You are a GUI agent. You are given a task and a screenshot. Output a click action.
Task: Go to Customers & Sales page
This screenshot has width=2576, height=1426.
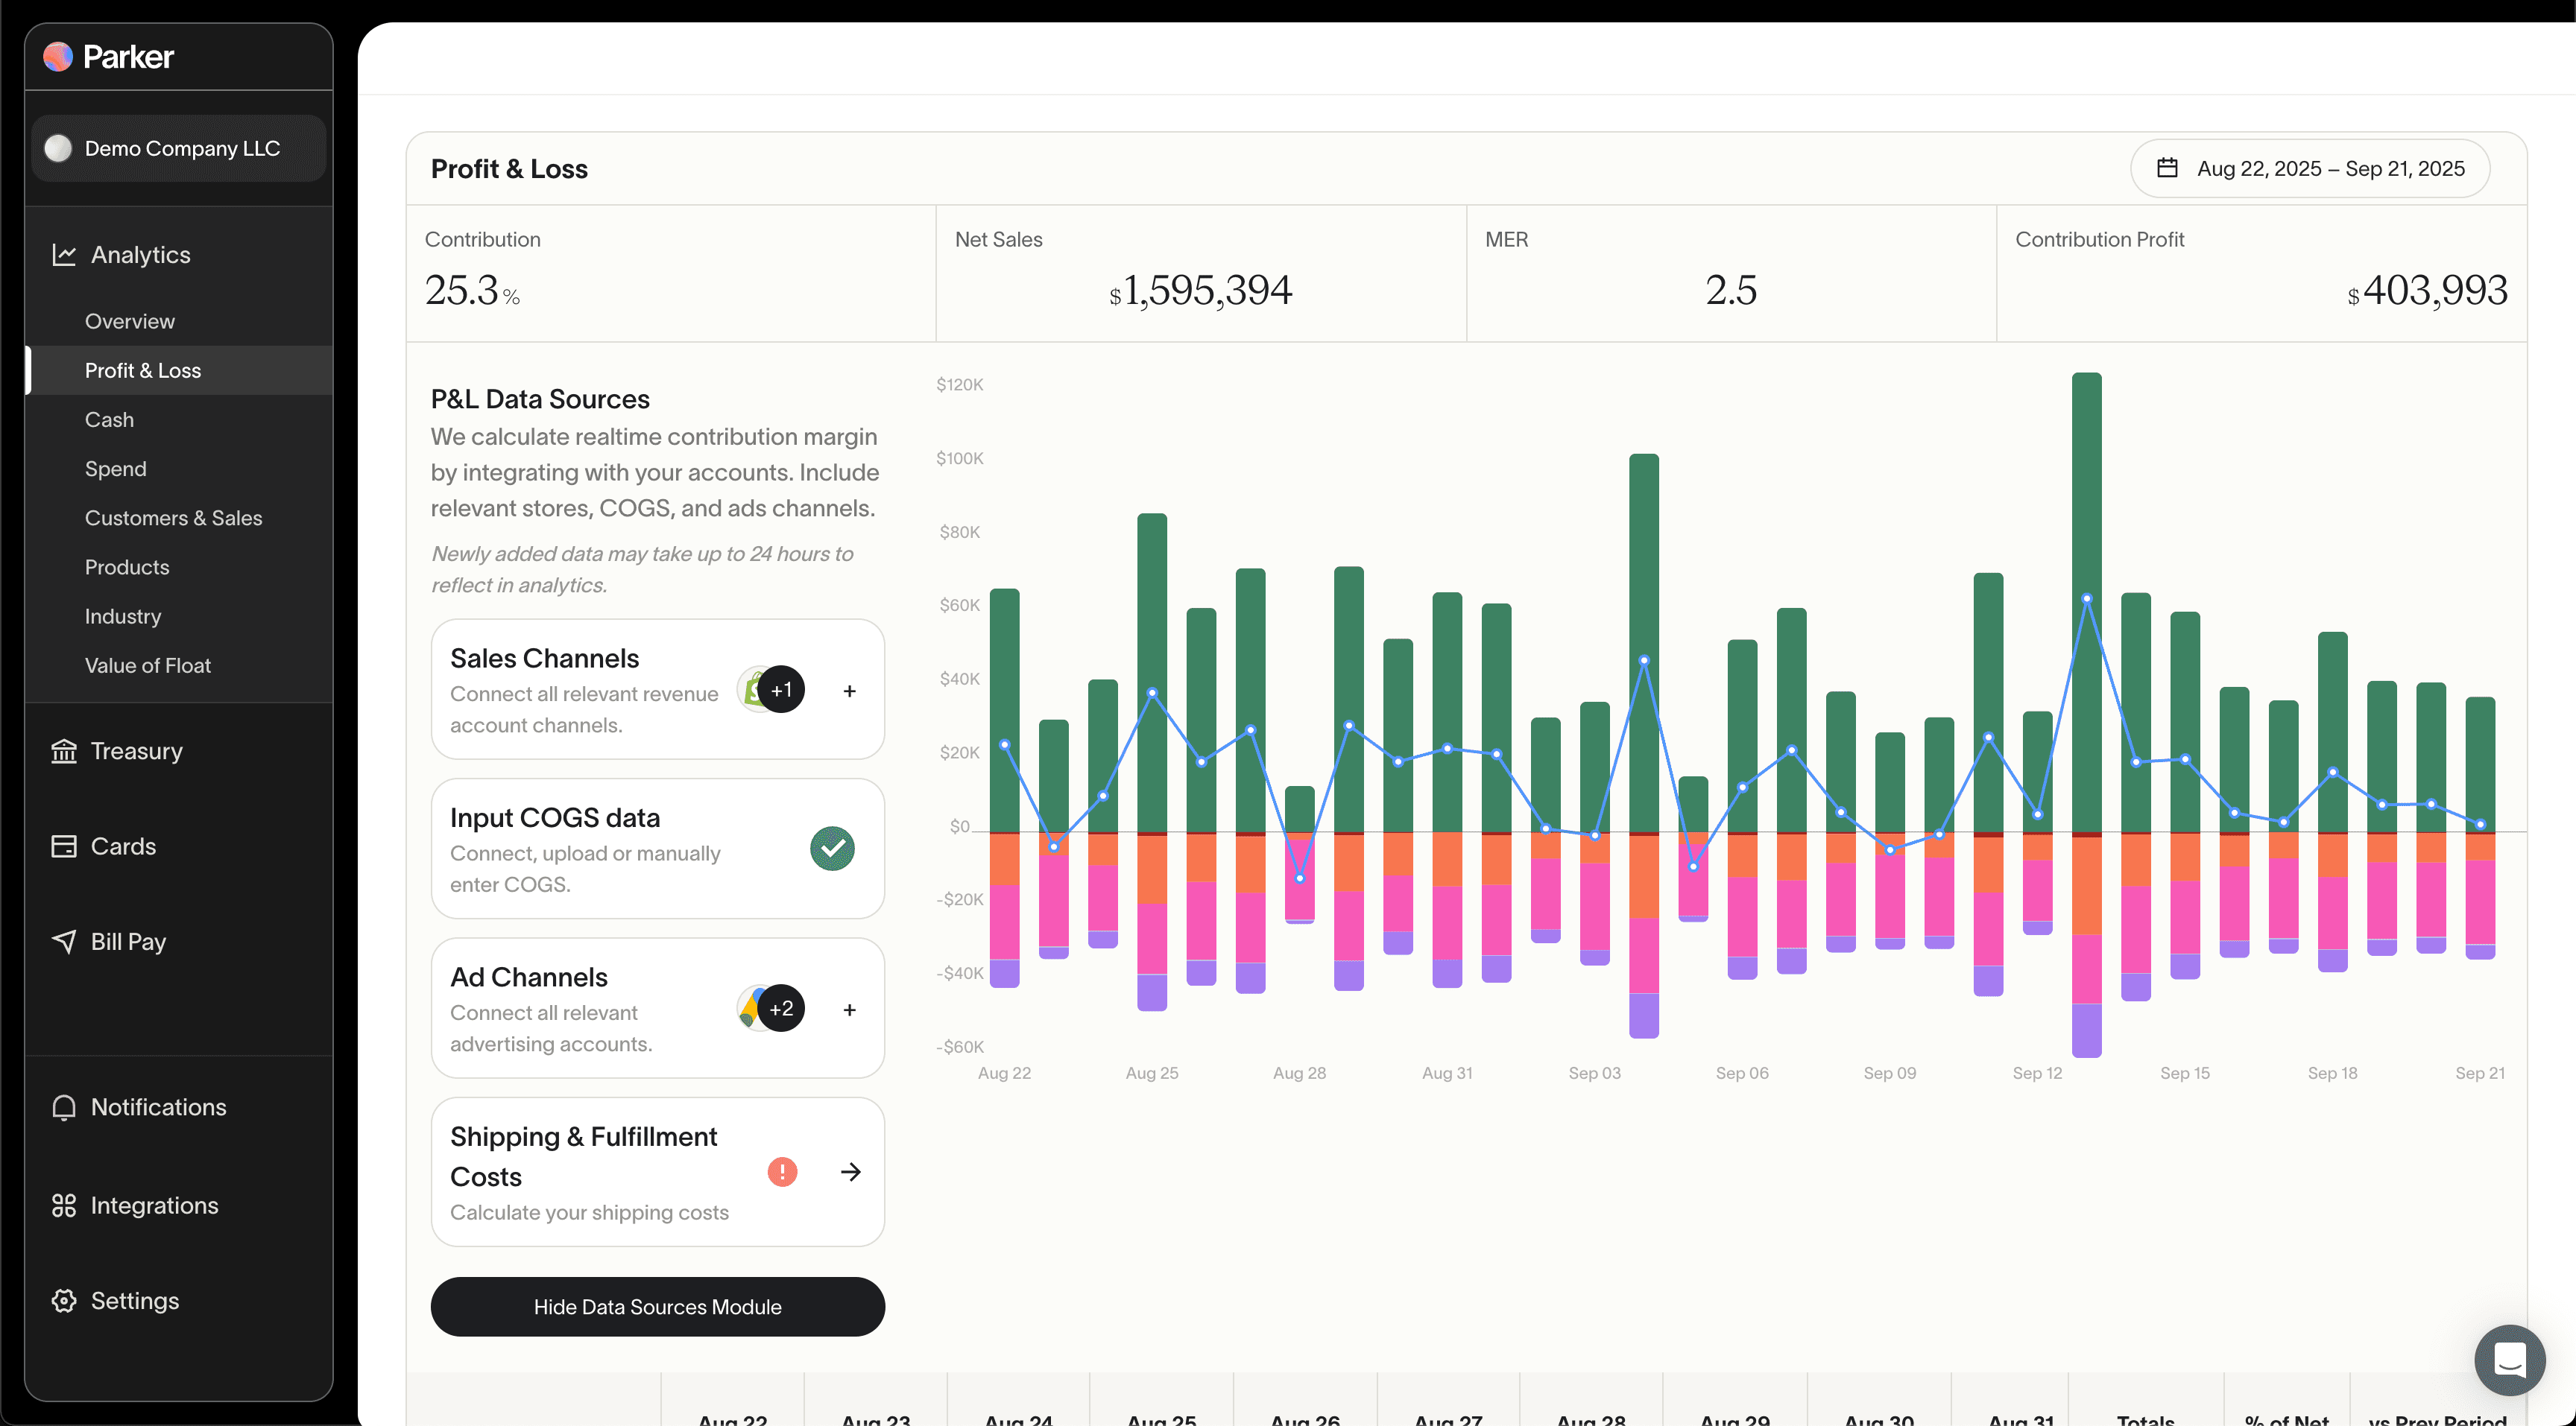coord(173,518)
